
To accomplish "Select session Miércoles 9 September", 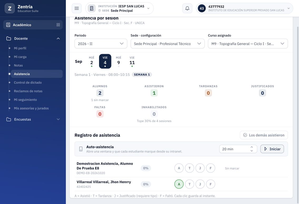I will 119,61.
